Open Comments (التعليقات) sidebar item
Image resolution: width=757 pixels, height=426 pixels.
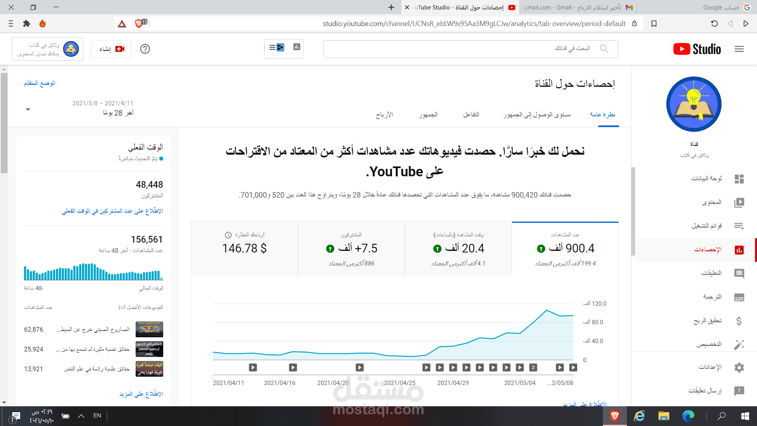(x=696, y=273)
